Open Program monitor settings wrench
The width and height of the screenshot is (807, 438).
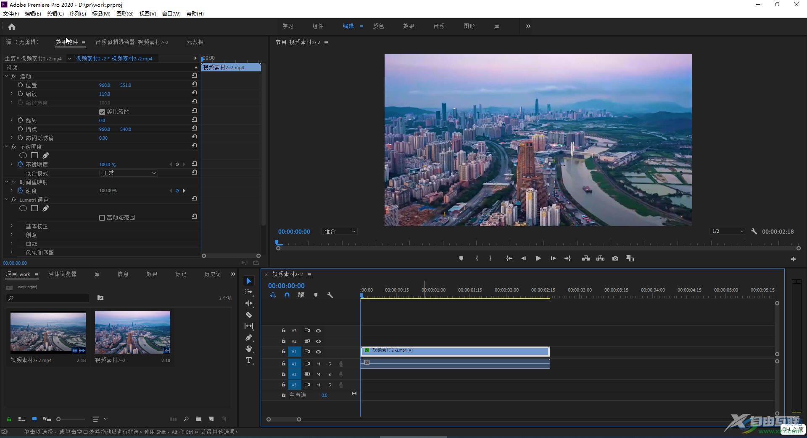pos(754,231)
